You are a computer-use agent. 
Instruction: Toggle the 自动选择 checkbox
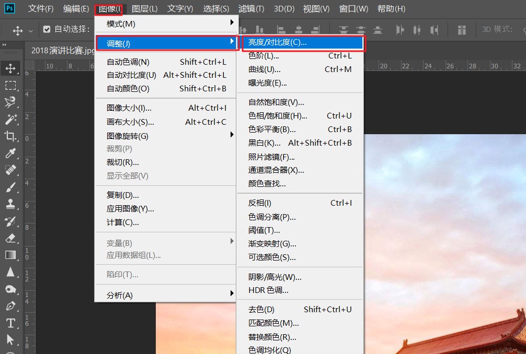pyautogui.click(x=47, y=29)
